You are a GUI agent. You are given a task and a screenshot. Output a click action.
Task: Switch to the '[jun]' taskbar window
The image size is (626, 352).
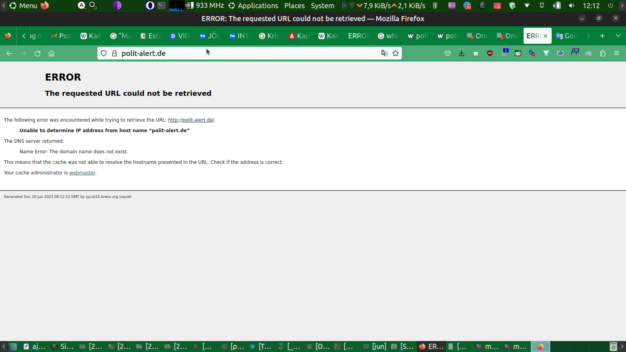375,347
